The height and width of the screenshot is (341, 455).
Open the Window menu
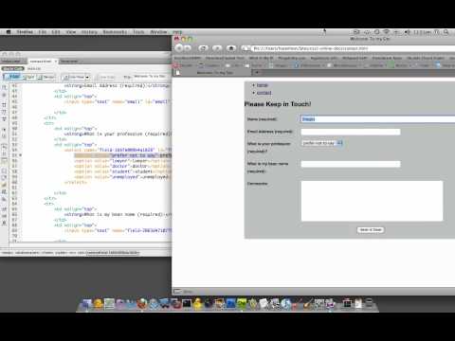[x=158, y=32]
